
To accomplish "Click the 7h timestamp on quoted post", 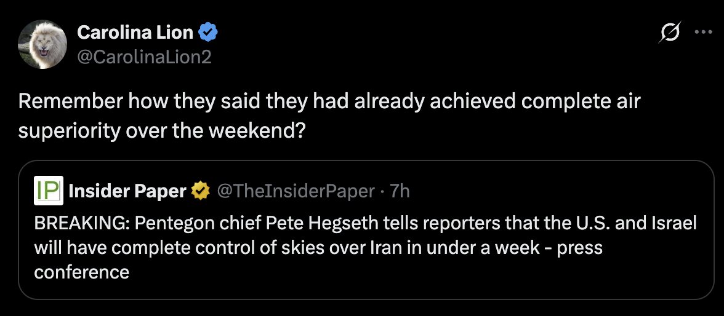I will click(x=400, y=191).
